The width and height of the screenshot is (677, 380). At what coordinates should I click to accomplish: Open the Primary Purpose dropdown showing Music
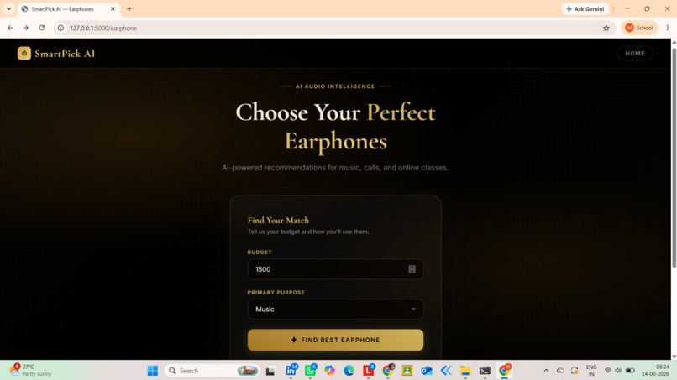335,310
